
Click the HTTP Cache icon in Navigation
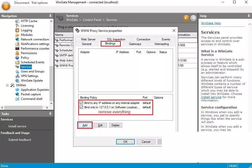click(17, 21)
